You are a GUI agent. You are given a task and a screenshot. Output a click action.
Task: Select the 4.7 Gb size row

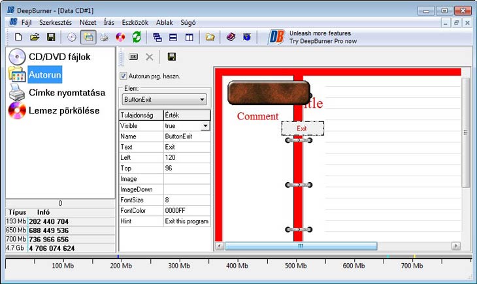tap(60, 248)
